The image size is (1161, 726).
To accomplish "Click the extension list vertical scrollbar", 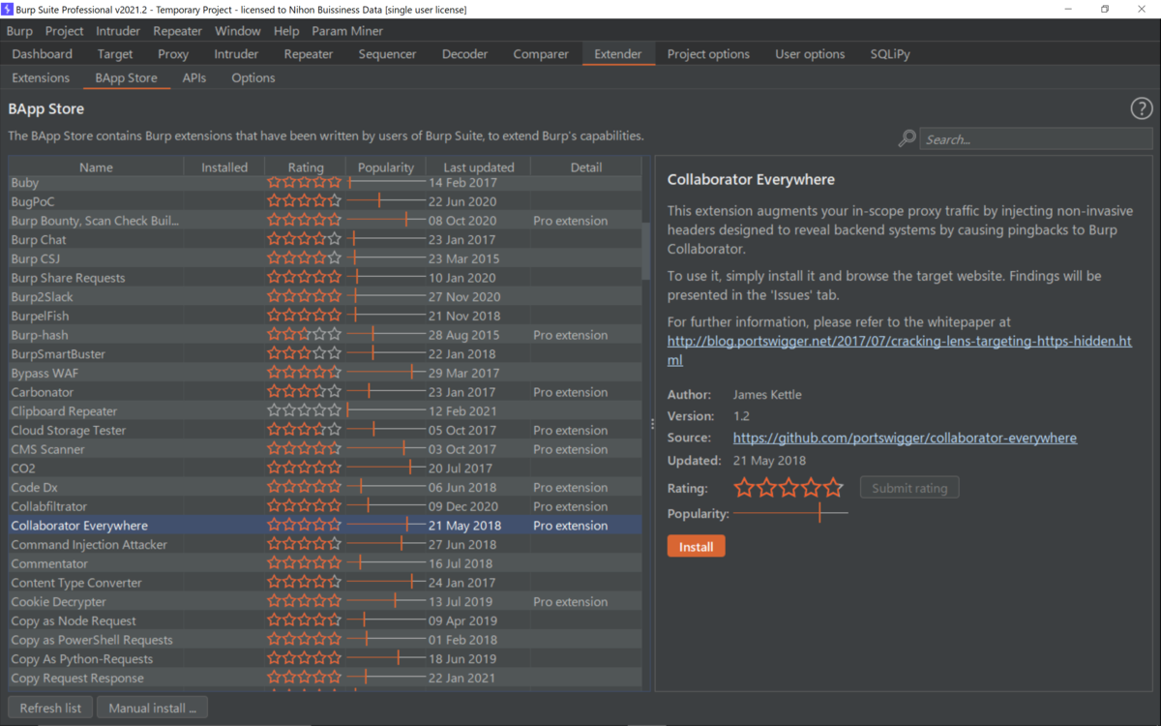I will click(x=645, y=252).
